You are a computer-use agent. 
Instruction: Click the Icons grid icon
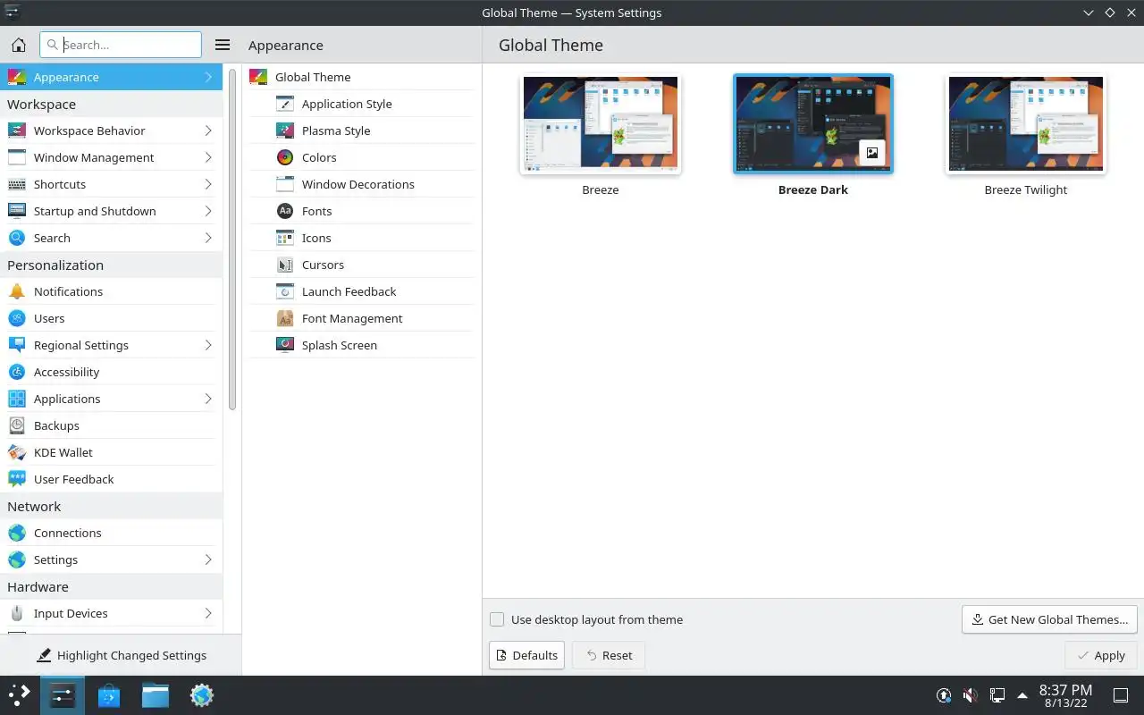tap(285, 238)
